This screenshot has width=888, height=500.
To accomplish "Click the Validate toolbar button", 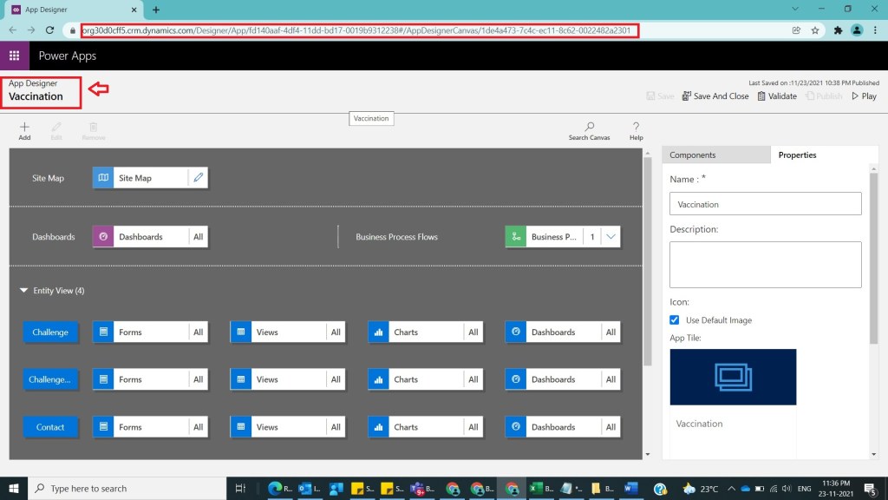I will (x=776, y=96).
